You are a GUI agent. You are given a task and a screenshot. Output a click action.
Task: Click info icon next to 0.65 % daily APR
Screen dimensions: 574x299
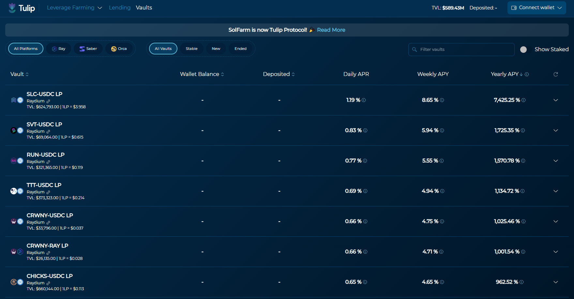pos(365,282)
